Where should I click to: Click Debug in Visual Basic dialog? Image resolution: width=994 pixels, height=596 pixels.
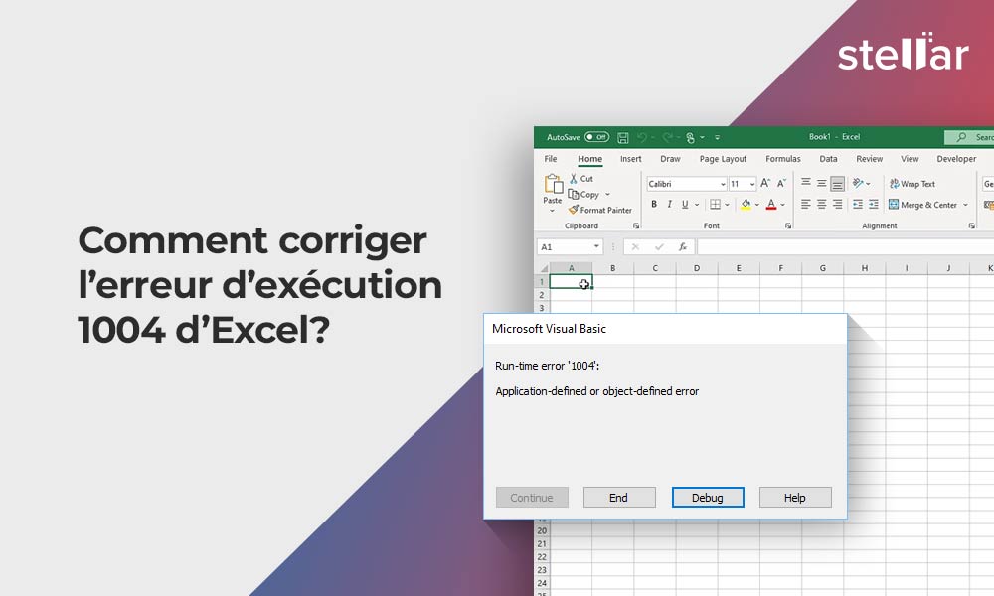pos(708,498)
